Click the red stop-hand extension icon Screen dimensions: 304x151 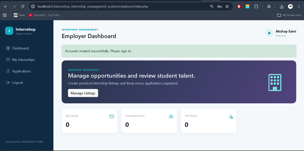tap(239, 7)
